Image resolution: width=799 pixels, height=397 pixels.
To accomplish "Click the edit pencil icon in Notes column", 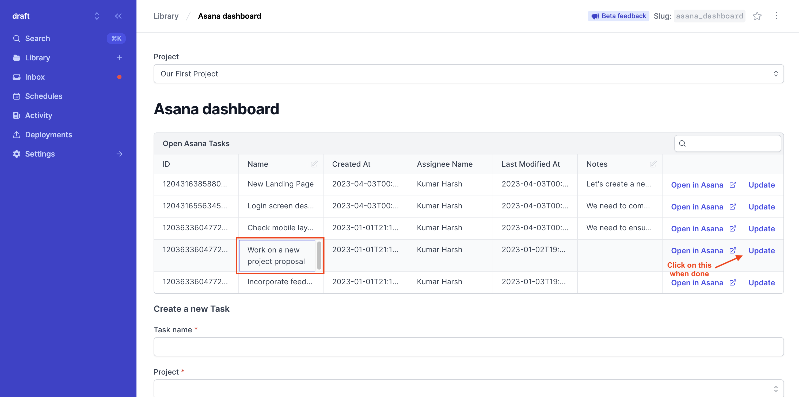I will tap(653, 164).
